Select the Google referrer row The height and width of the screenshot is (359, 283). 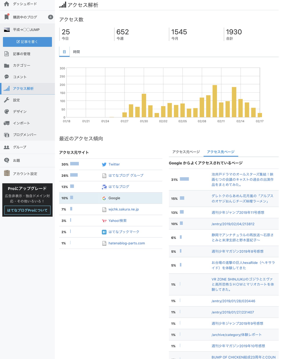[x=110, y=198]
